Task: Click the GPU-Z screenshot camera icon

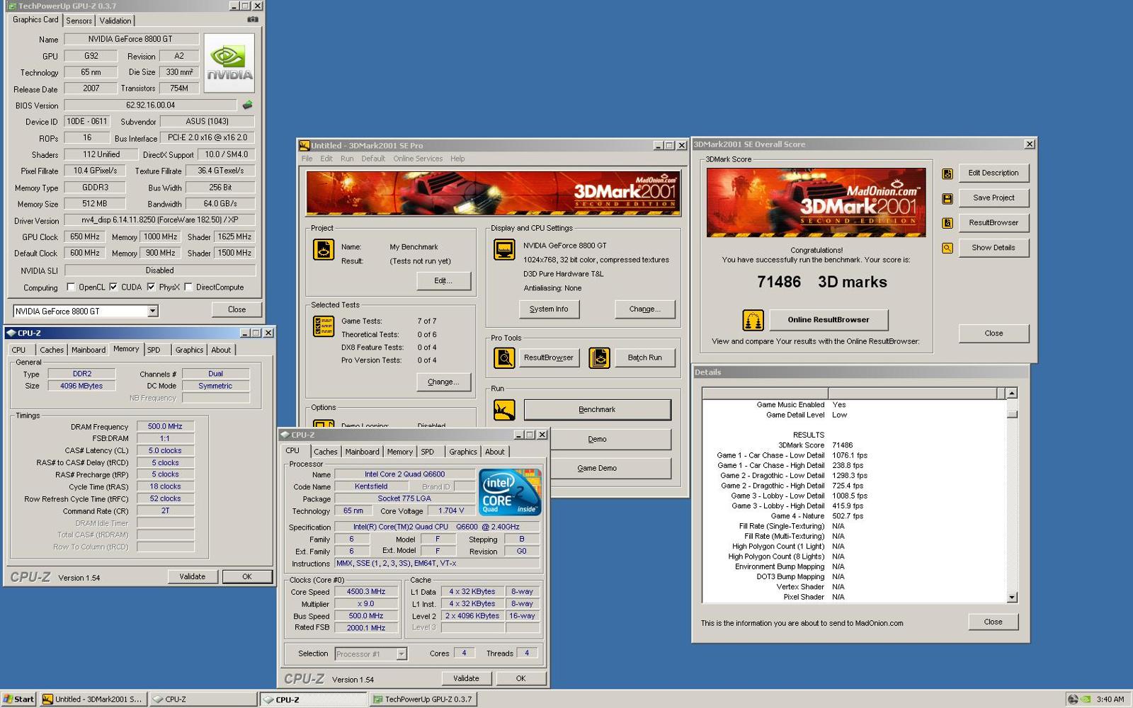Action: [x=252, y=20]
